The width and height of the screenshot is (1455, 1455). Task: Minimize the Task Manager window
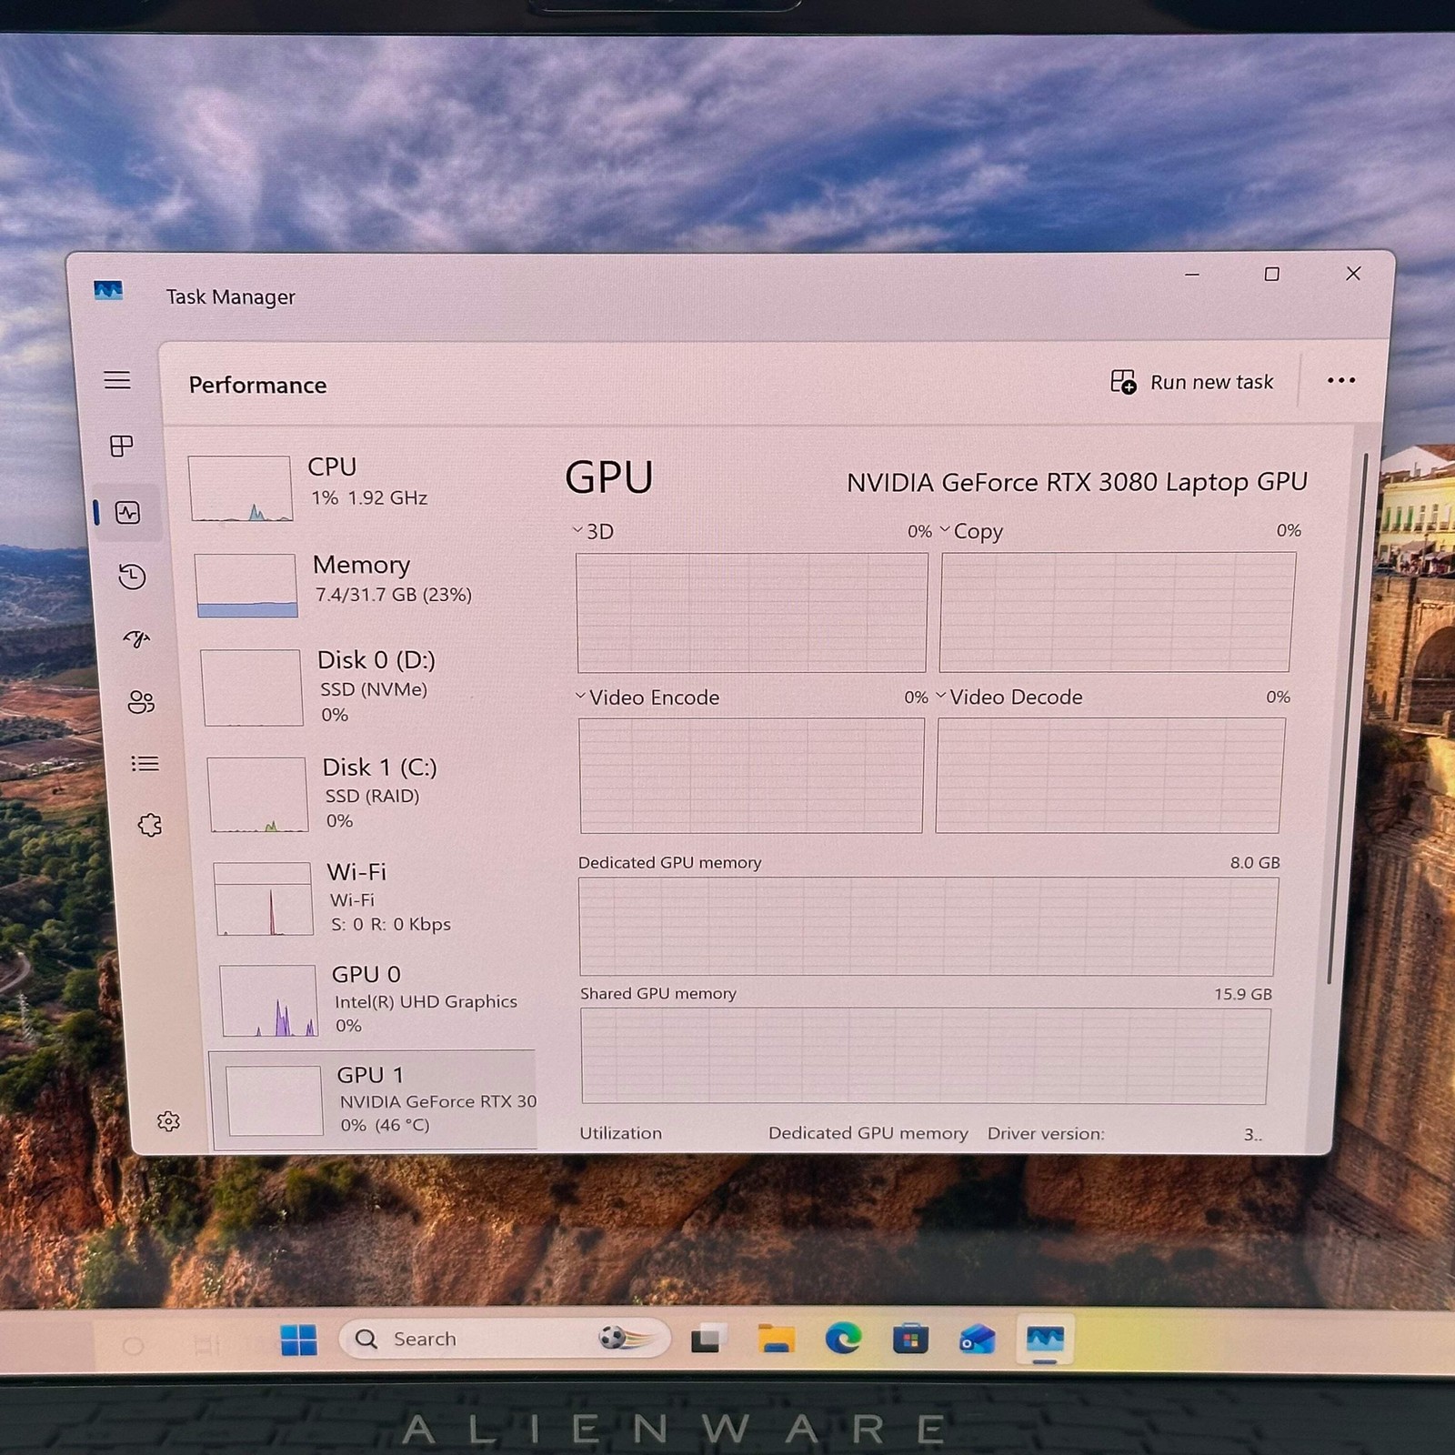(x=1192, y=274)
